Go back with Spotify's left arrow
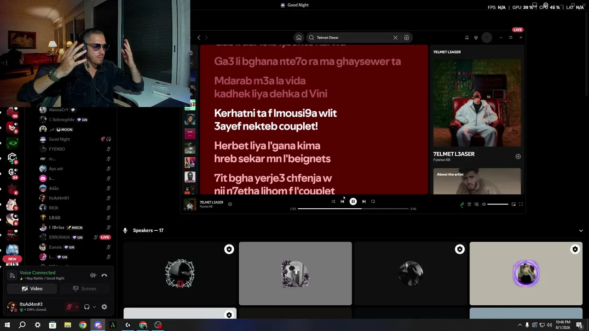The image size is (589, 331). (199, 38)
